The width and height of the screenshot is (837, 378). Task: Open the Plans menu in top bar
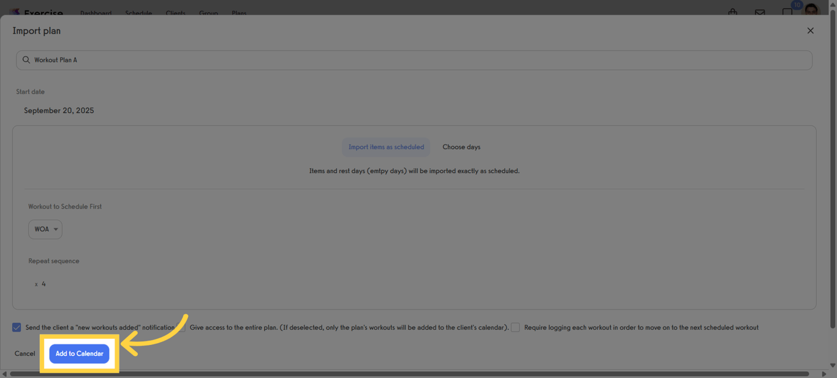point(239,12)
